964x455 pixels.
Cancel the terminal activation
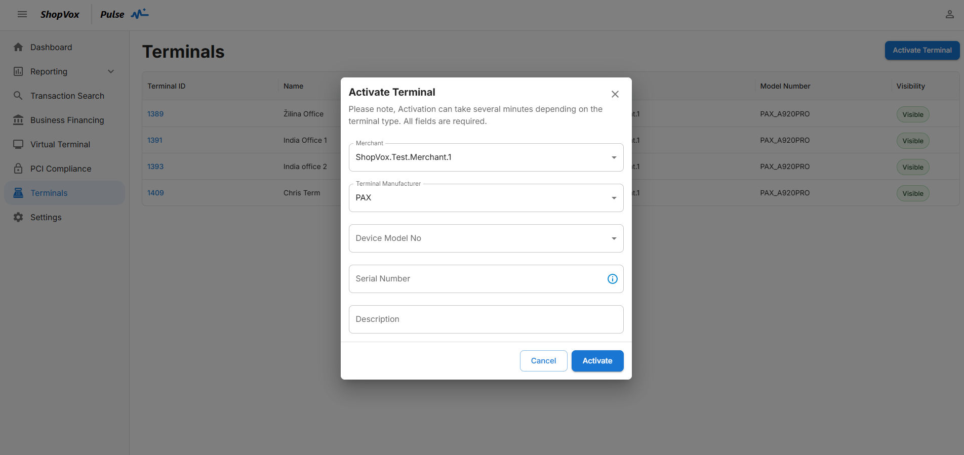point(543,361)
